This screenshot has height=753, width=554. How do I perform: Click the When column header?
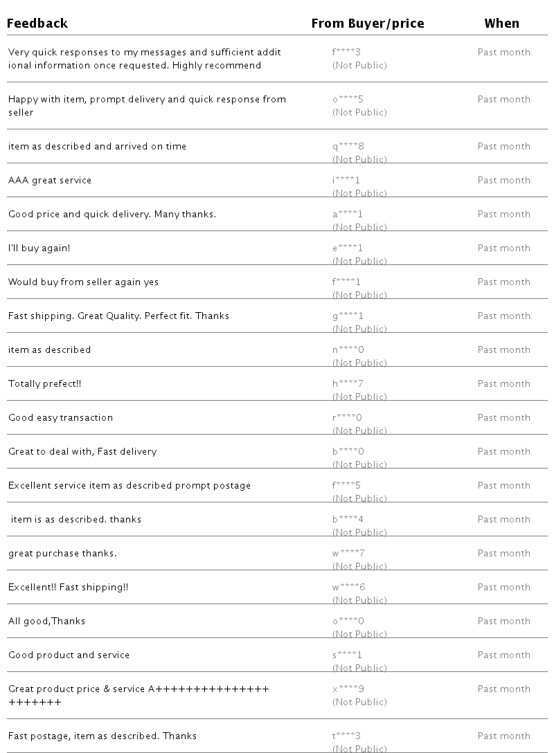point(501,24)
